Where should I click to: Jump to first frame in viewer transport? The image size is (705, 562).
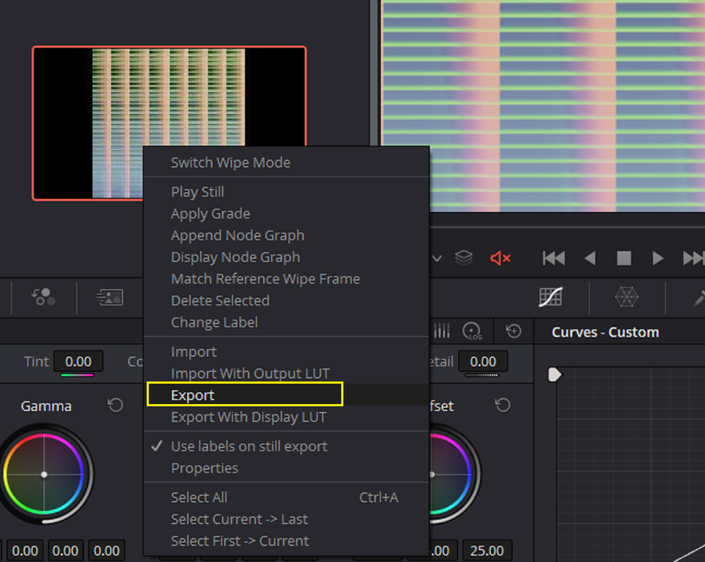553,259
